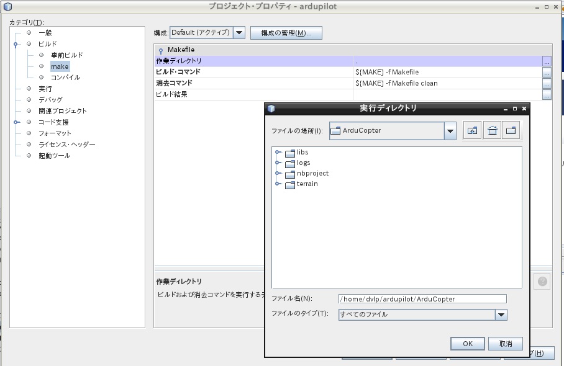564x366 pixels.
Task: Expand the nbproject folder node
Action: pyautogui.click(x=278, y=173)
